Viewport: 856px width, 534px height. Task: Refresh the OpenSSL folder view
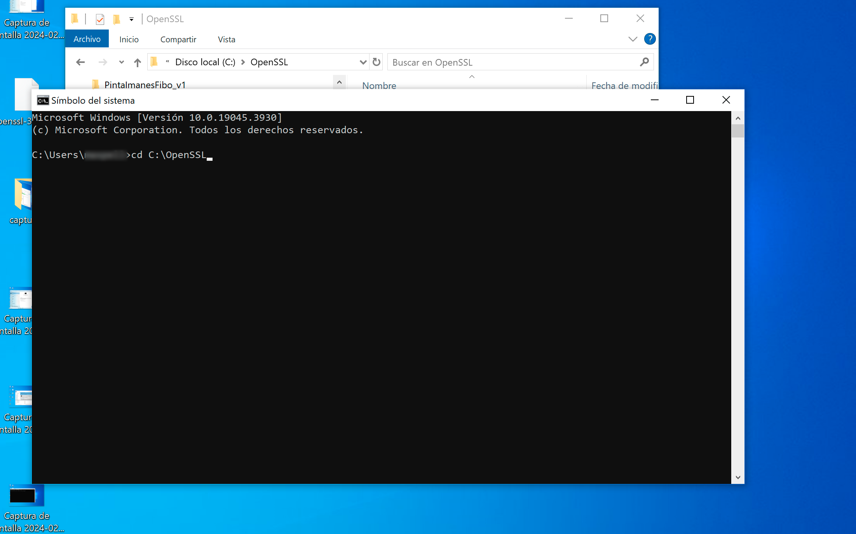(376, 62)
